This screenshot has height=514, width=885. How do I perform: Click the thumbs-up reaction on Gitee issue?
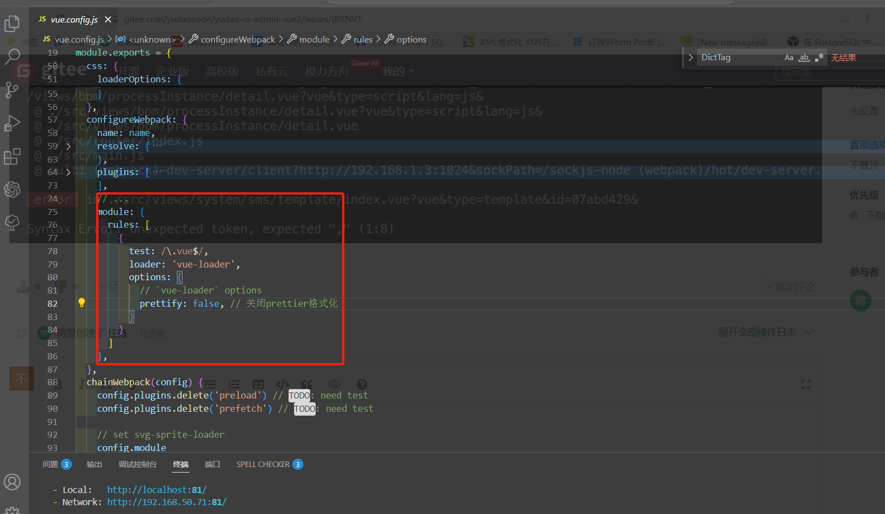coord(23,286)
